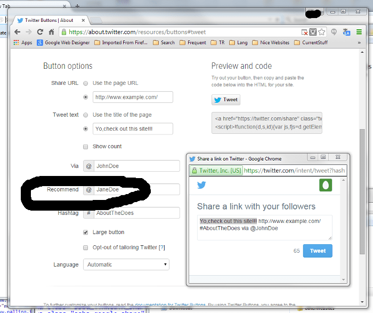Click the blue Tweet button in the popup

318,251
